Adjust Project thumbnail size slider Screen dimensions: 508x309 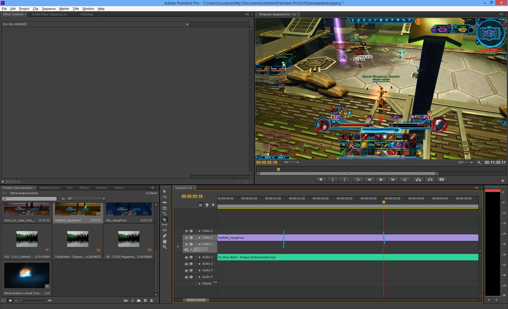33,301
